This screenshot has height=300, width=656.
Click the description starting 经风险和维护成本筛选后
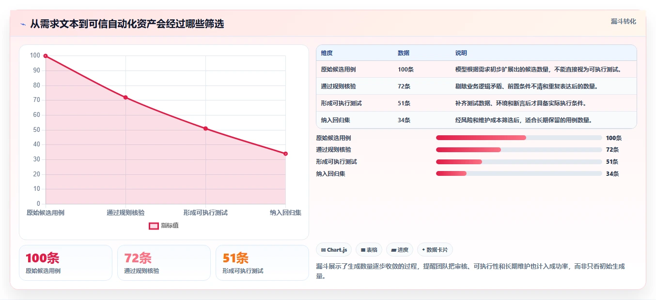(x=523, y=120)
